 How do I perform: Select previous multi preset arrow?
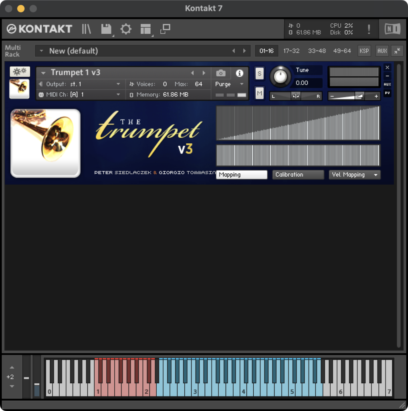[x=233, y=51]
